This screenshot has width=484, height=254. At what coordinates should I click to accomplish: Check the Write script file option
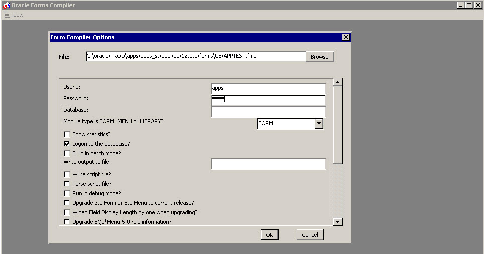[67, 174]
